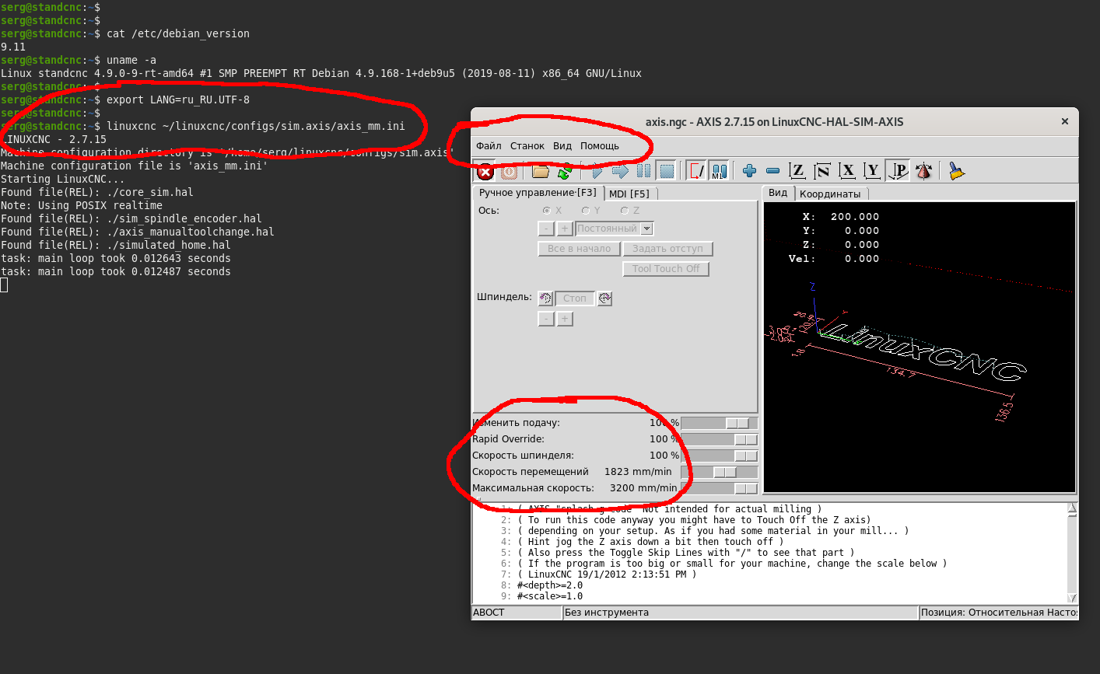Image resolution: width=1100 pixels, height=674 pixels.
Task: Adjust the Скорость шпинделя slider
Action: (x=720, y=456)
